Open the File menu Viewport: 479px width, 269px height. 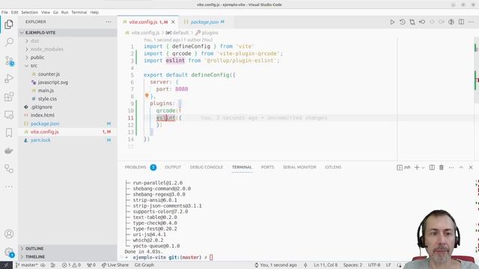click(4, 13)
